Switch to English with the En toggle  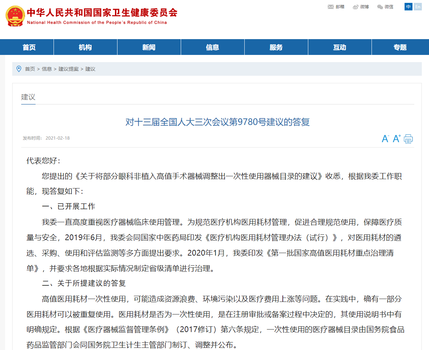[x=418, y=7]
